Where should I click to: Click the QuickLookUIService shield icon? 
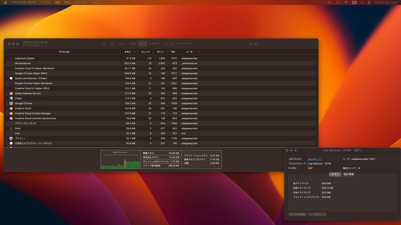click(x=11, y=78)
